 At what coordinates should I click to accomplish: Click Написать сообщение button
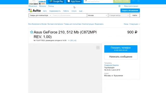[x=121, y=57]
